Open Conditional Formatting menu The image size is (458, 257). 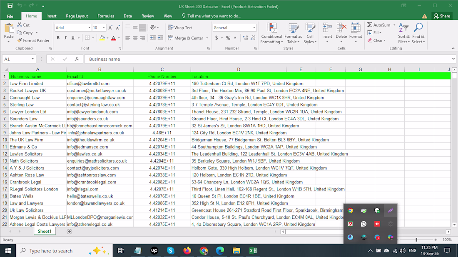click(271, 33)
